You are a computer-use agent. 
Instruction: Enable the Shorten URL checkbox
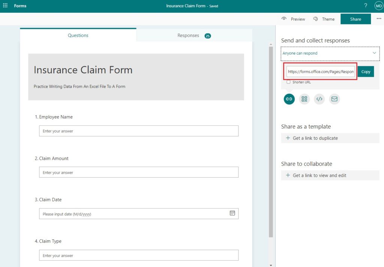click(288, 82)
